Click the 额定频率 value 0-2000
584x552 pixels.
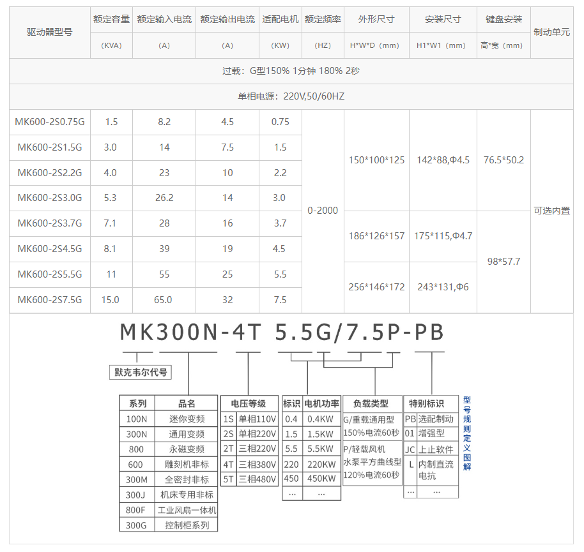pos(323,211)
